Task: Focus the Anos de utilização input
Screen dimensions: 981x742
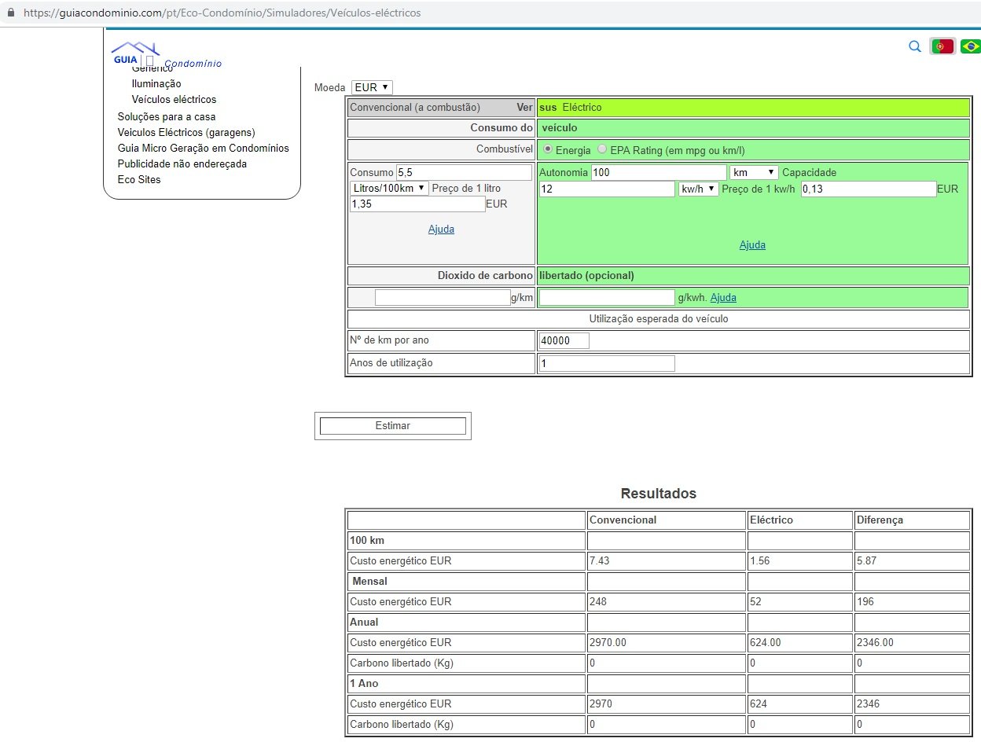Action: point(606,363)
